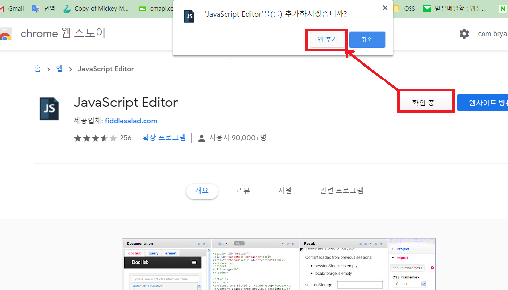Click the editor screenshot preview thumbnail

tap(279, 264)
